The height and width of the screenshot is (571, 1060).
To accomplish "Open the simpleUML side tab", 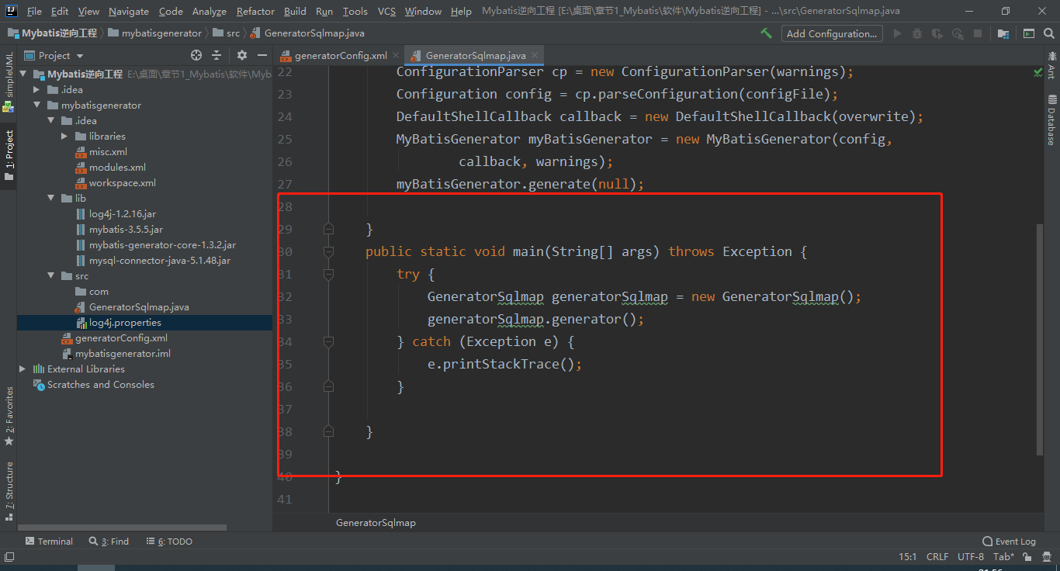I will tap(8, 81).
